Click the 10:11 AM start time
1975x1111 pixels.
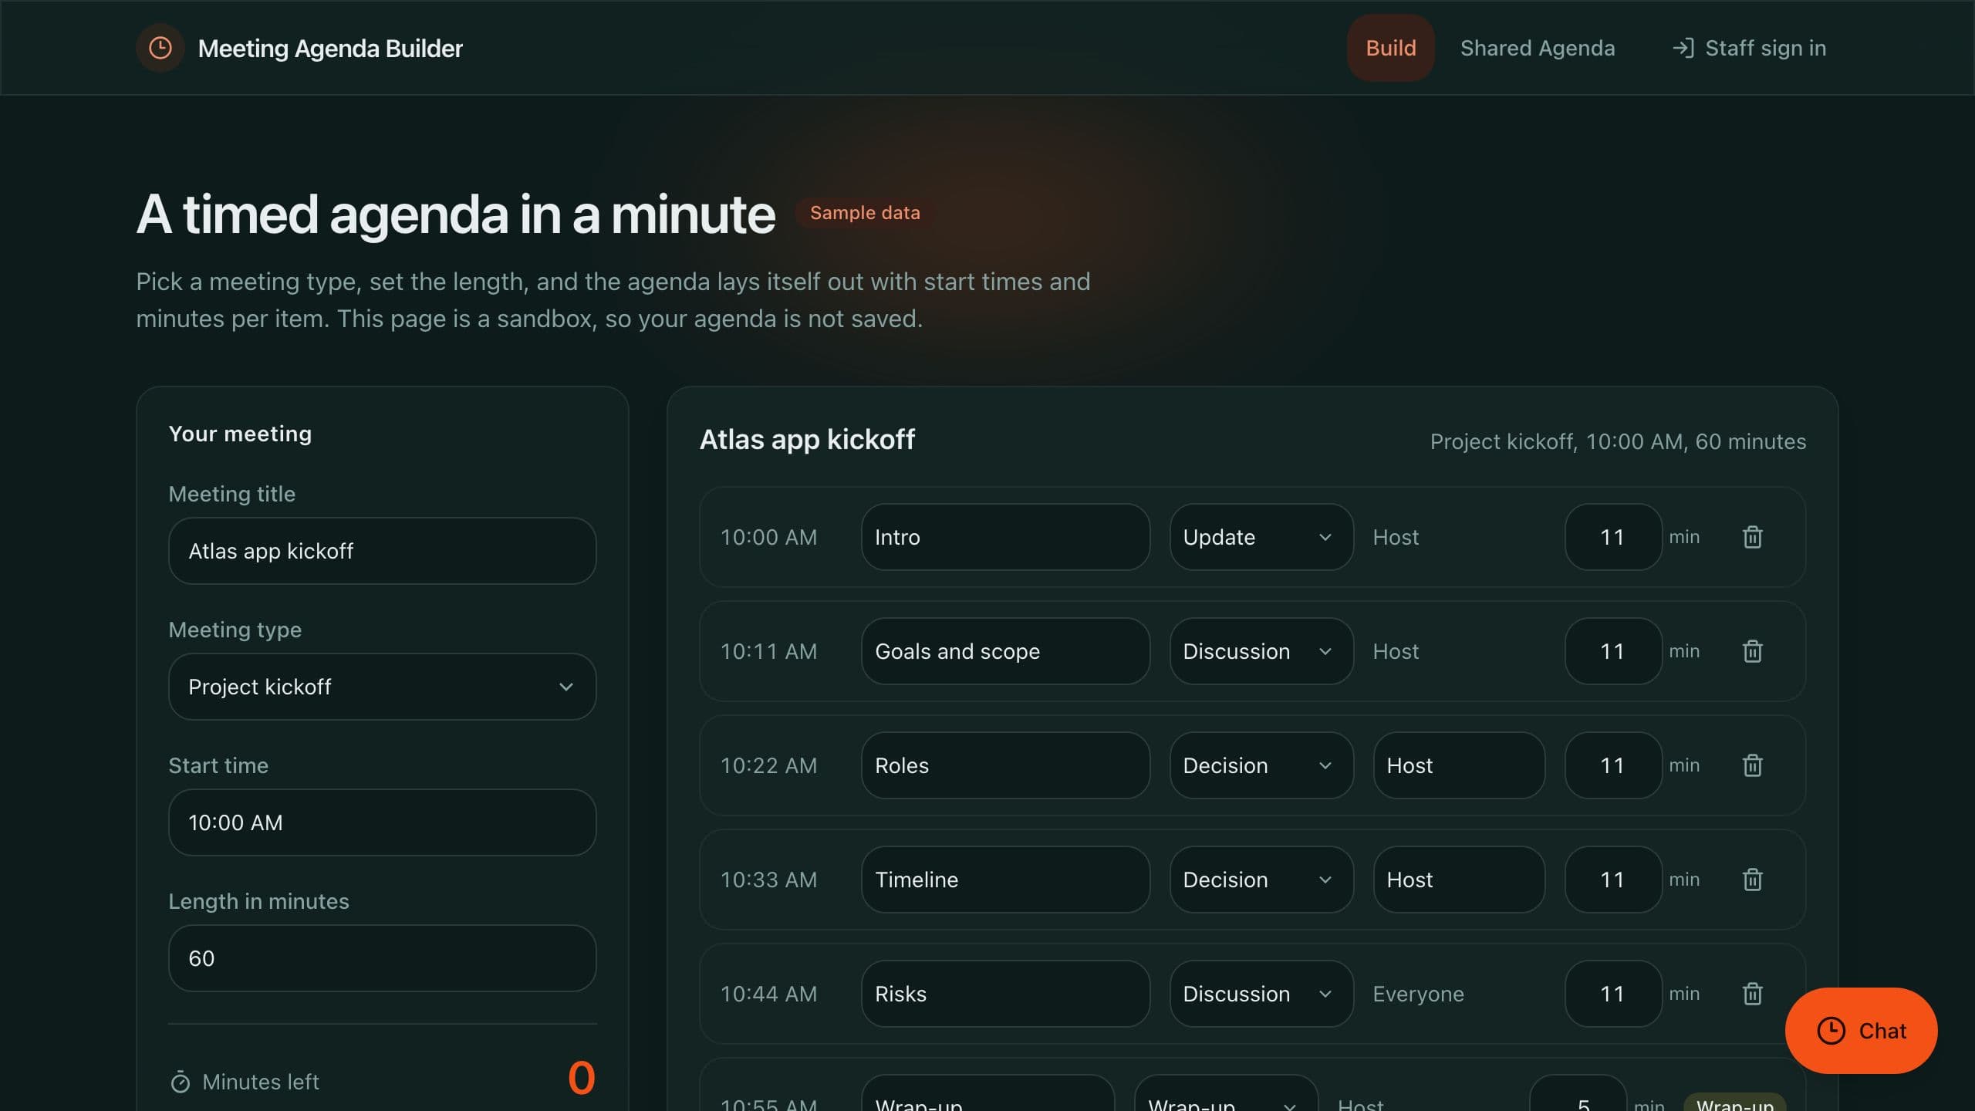768,651
